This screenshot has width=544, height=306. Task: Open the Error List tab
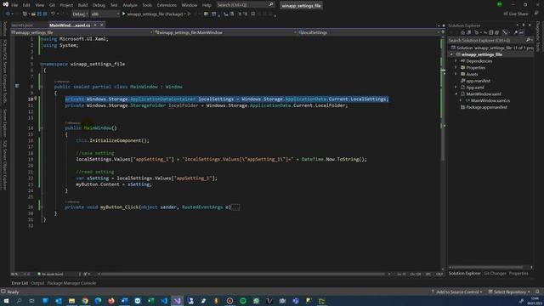pos(20,283)
